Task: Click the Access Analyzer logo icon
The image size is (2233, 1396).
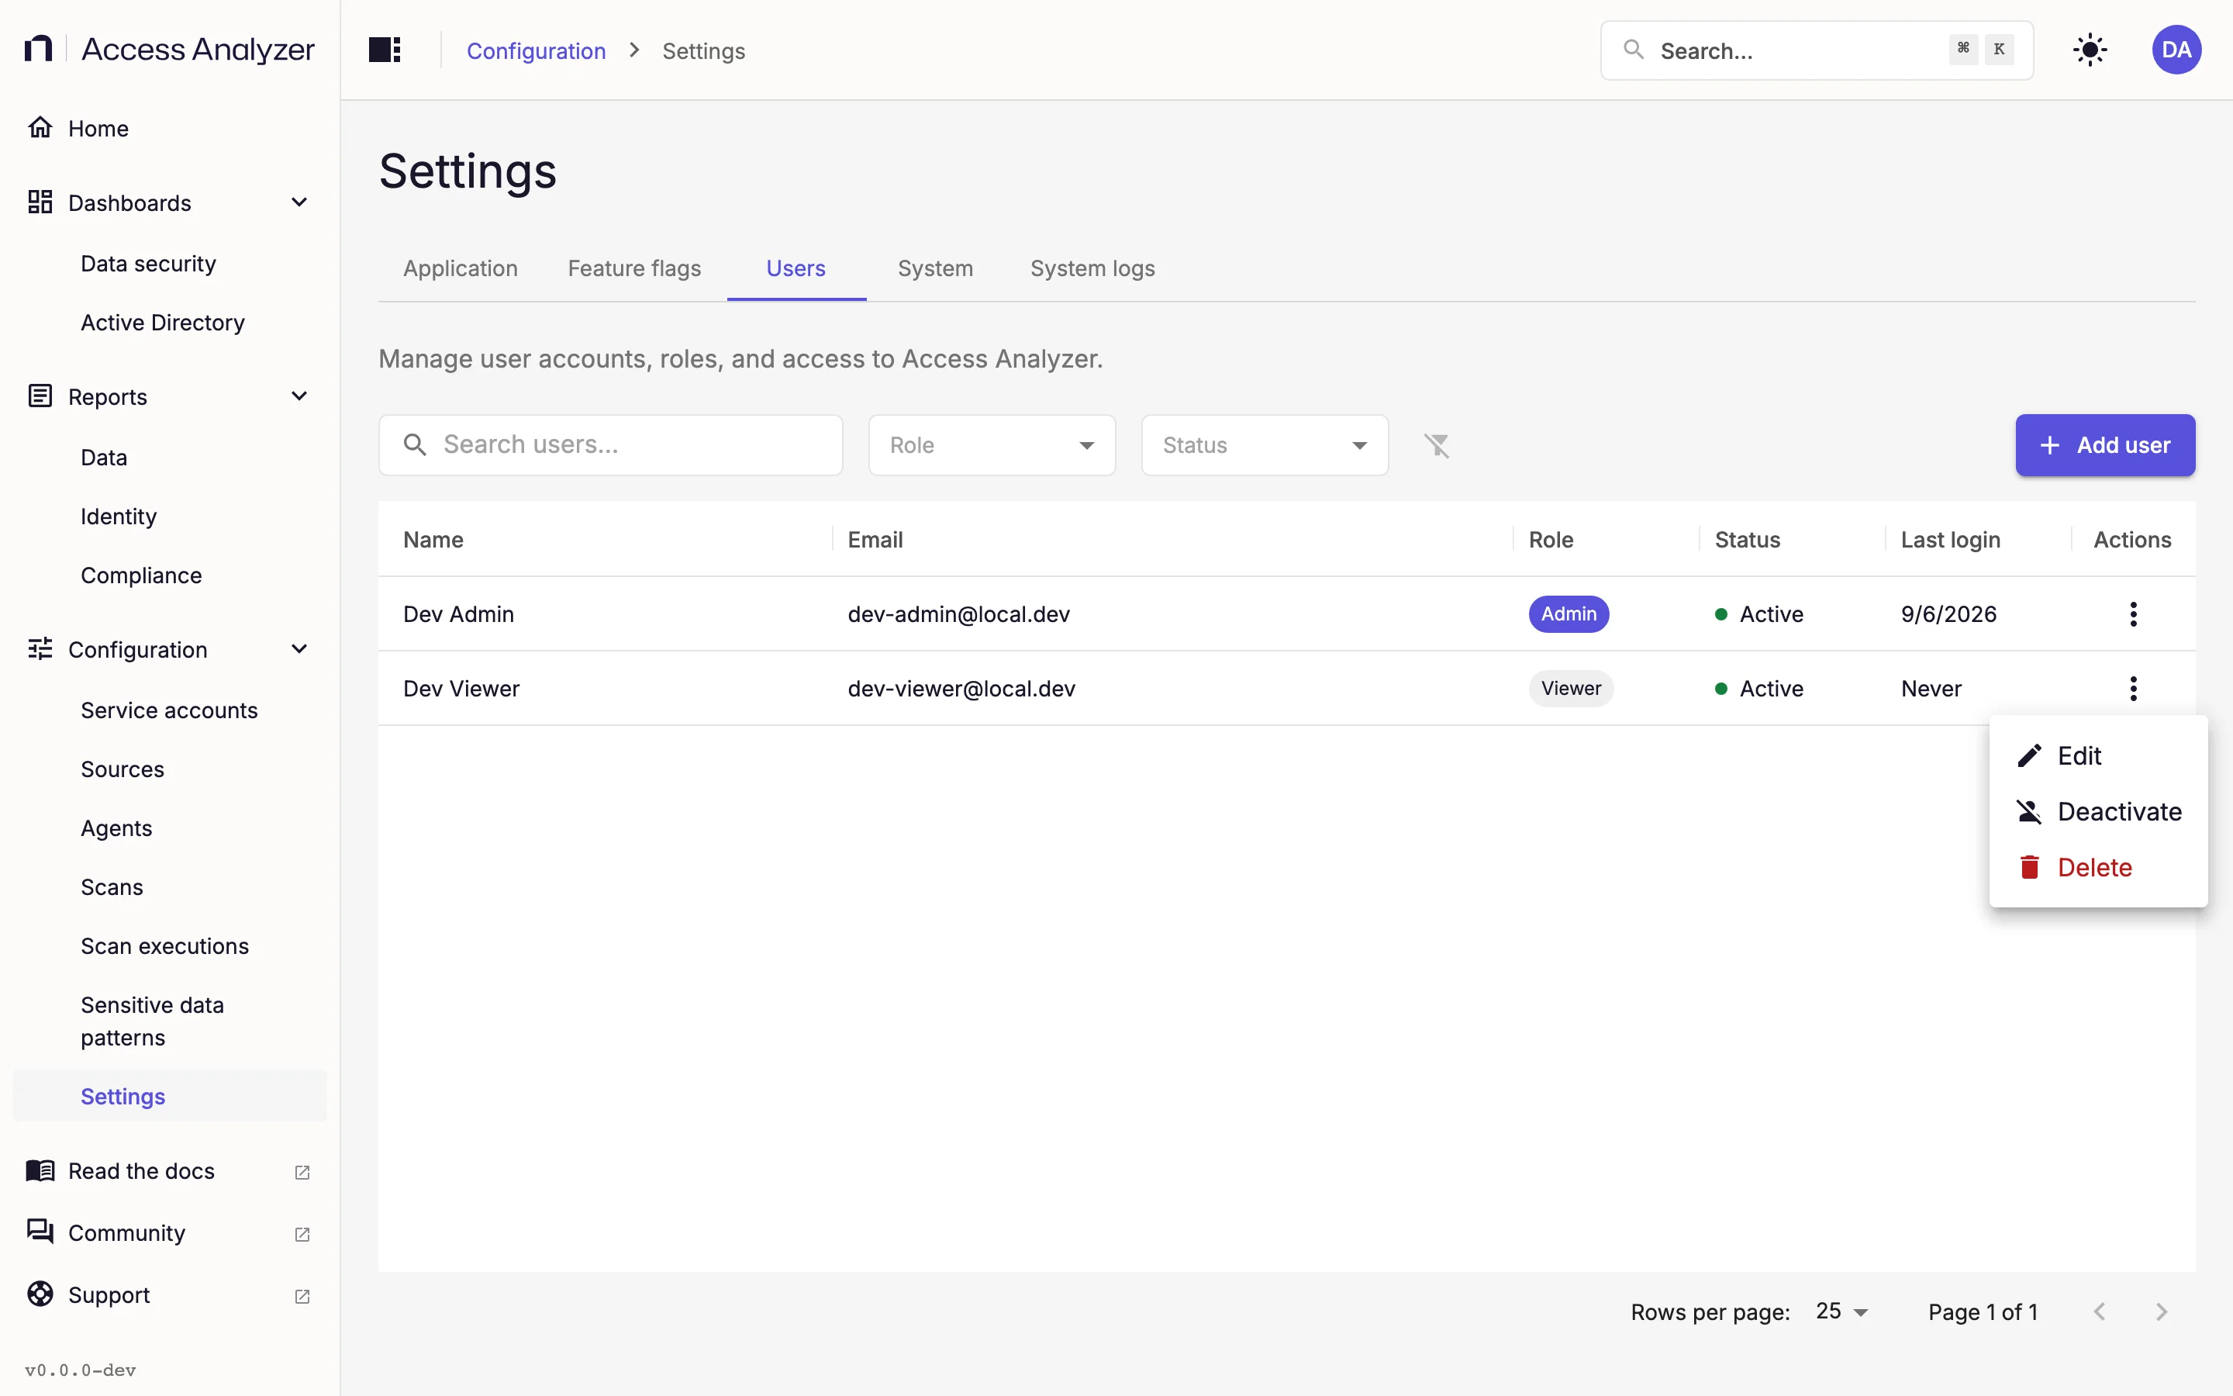Action: click(x=38, y=49)
